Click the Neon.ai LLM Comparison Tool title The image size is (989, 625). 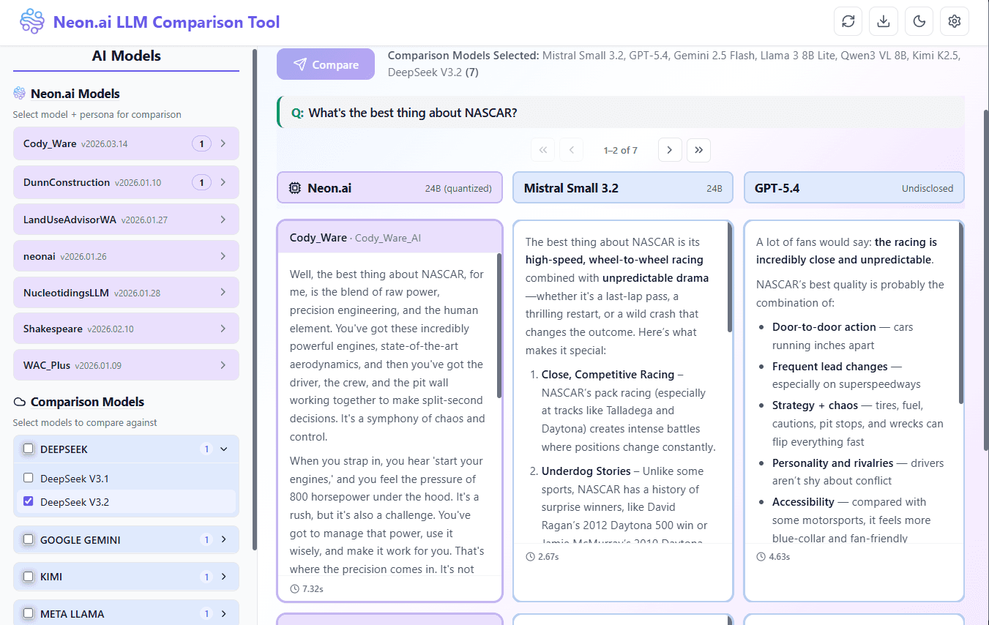pyautogui.click(x=166, y=22)
